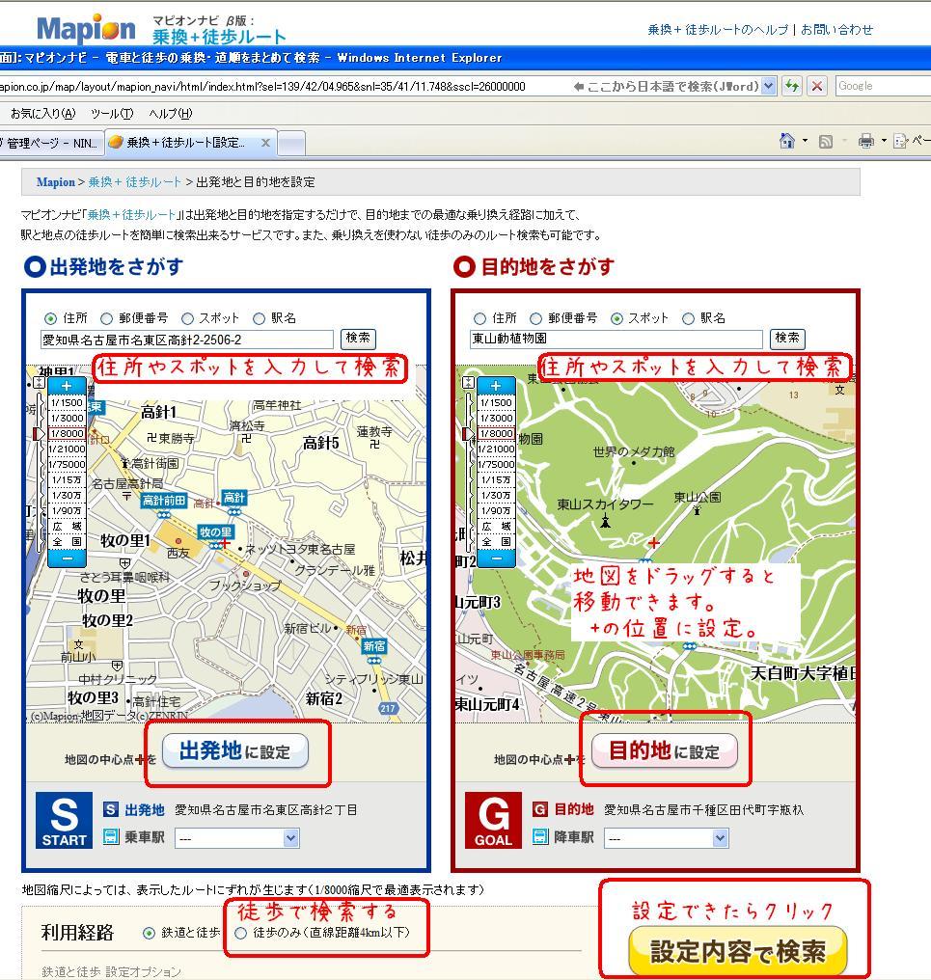Open a new blank browser tab

point(291,143)
